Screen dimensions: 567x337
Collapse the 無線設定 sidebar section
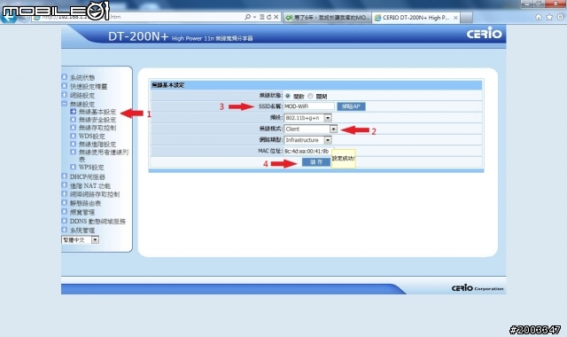click(x=65, y=104)
